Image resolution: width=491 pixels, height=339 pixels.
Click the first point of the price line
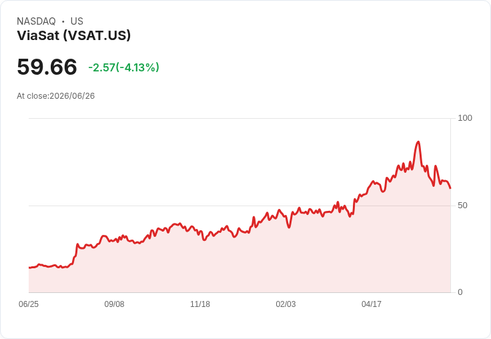29,268
